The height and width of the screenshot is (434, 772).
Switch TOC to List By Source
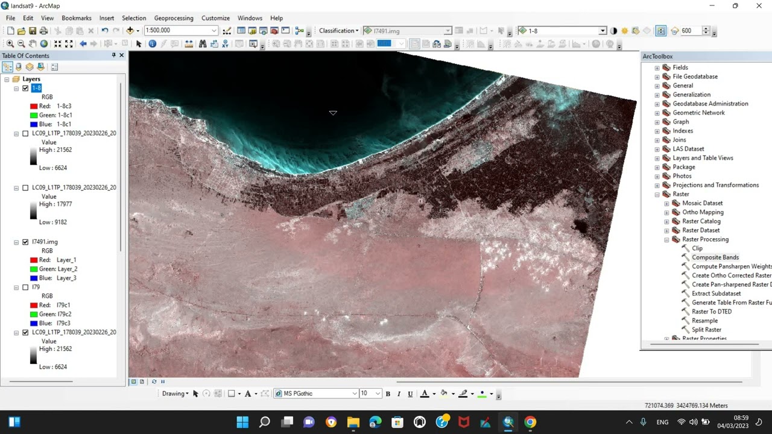click(x=19, y=67)
